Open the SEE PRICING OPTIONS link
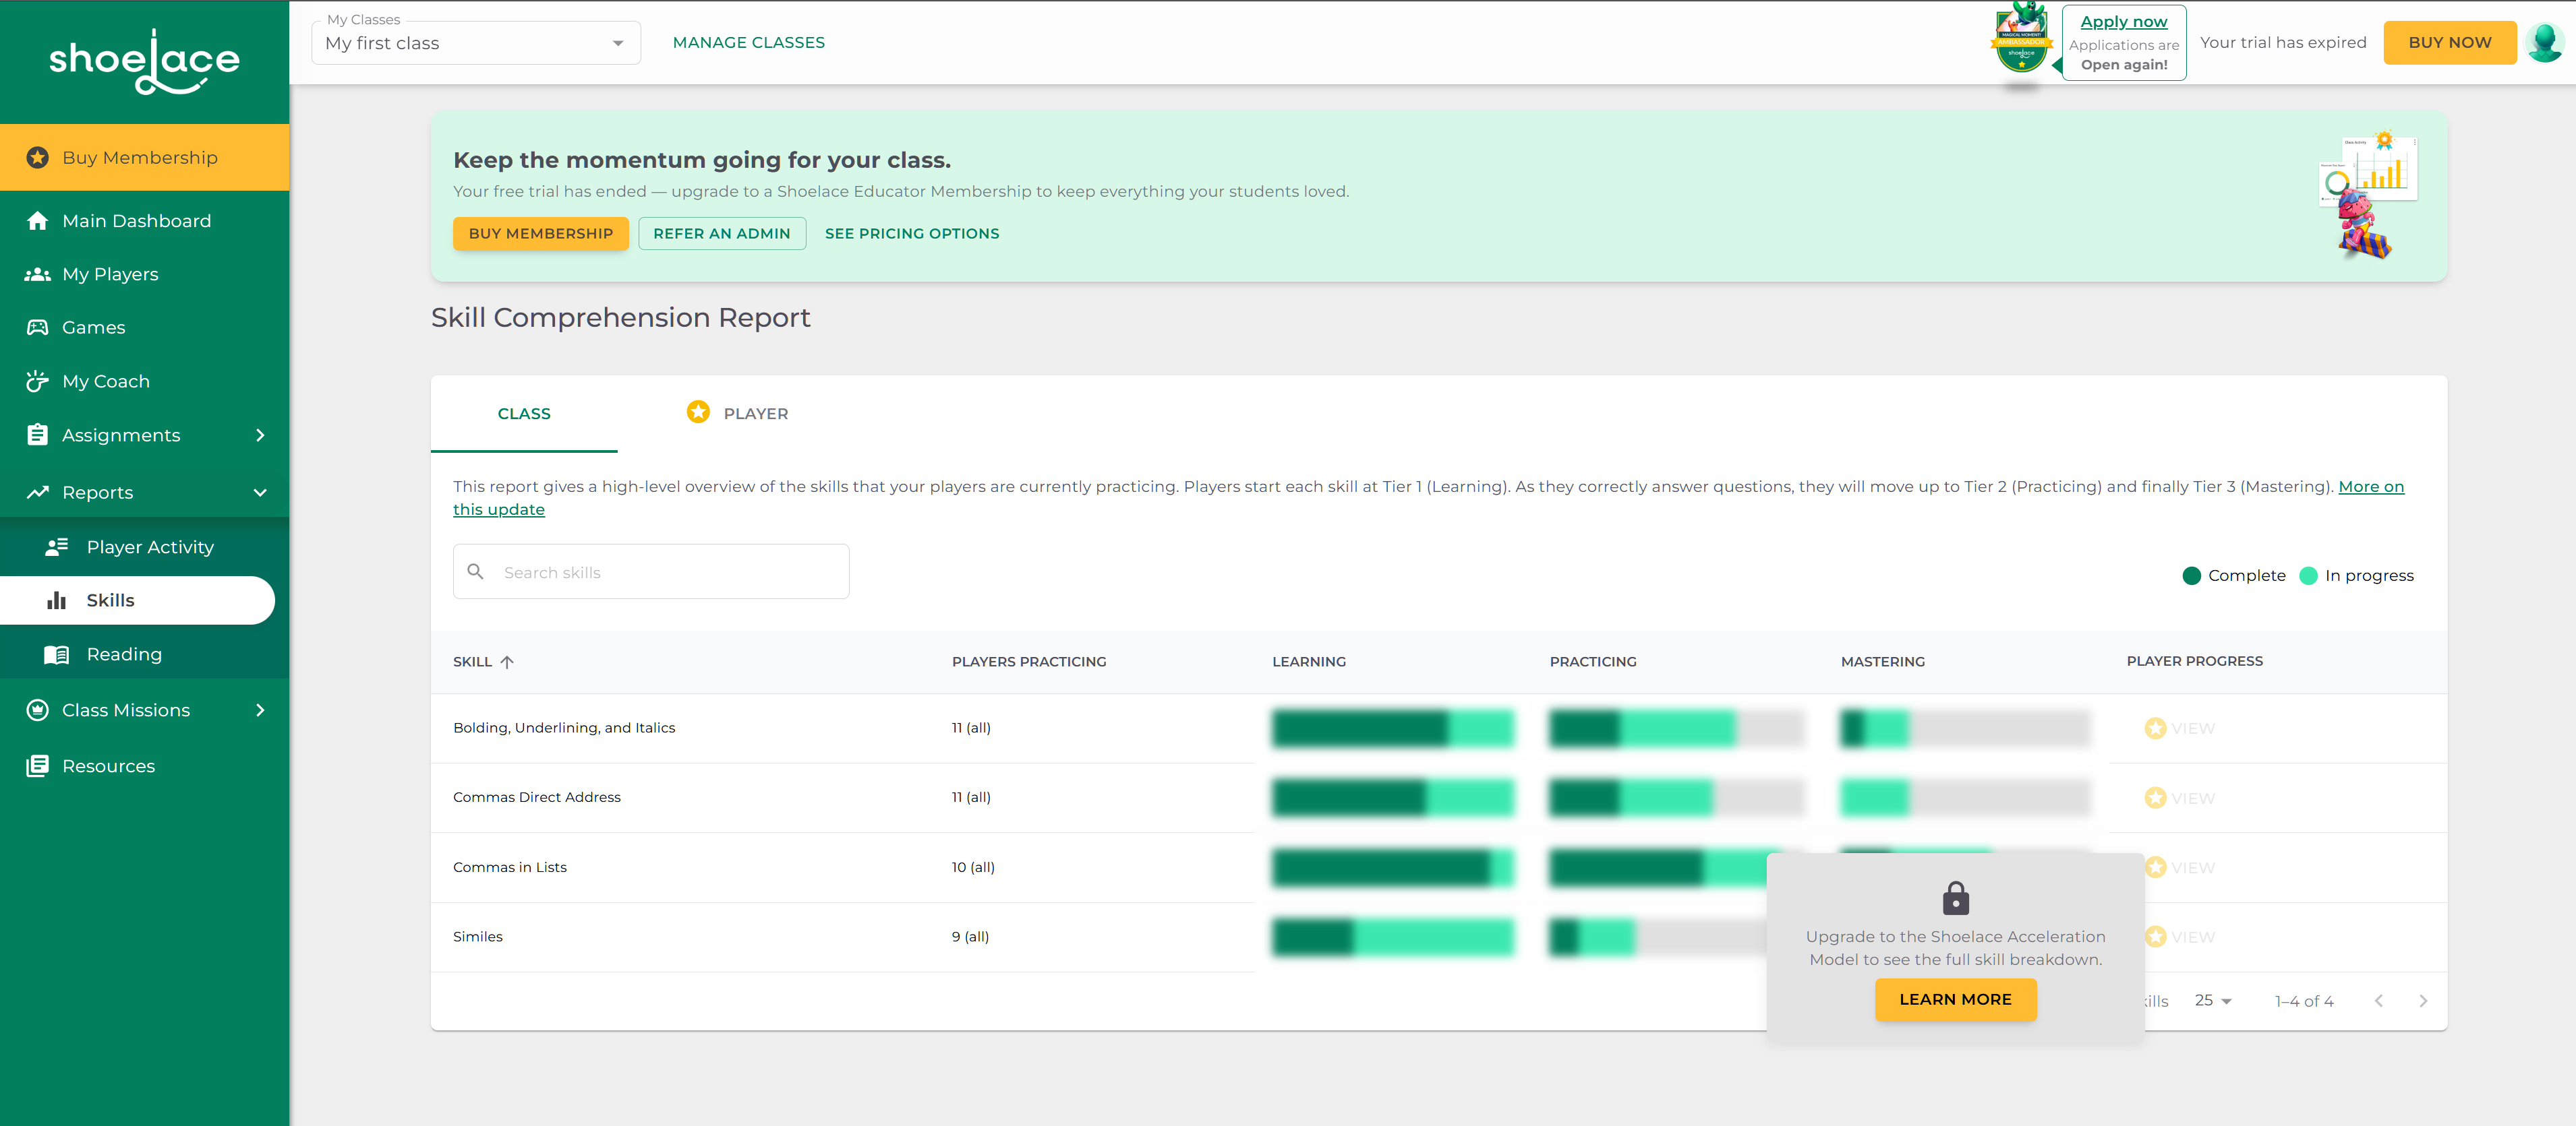The height and width of the screenshot is (1126, 2576). click(x=912, y=234)
